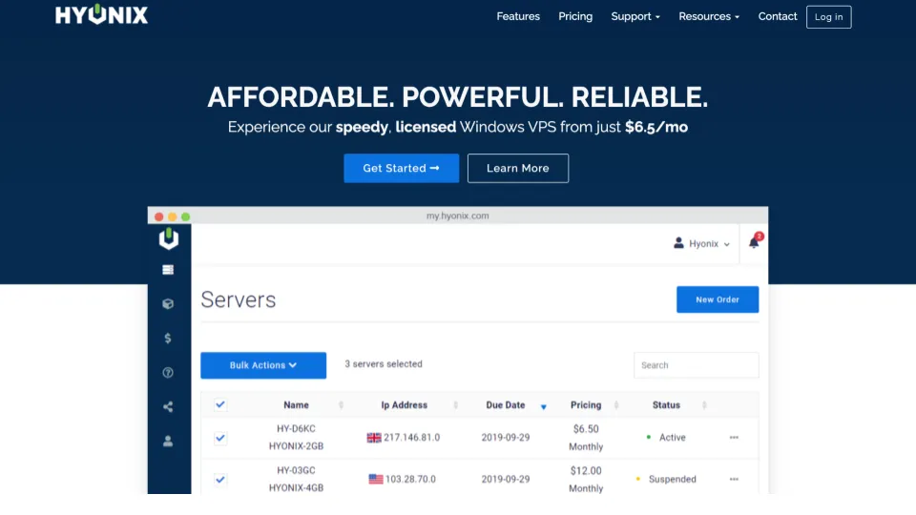Click the New Order button
This screenshot has height=515, width=916.
718,299
